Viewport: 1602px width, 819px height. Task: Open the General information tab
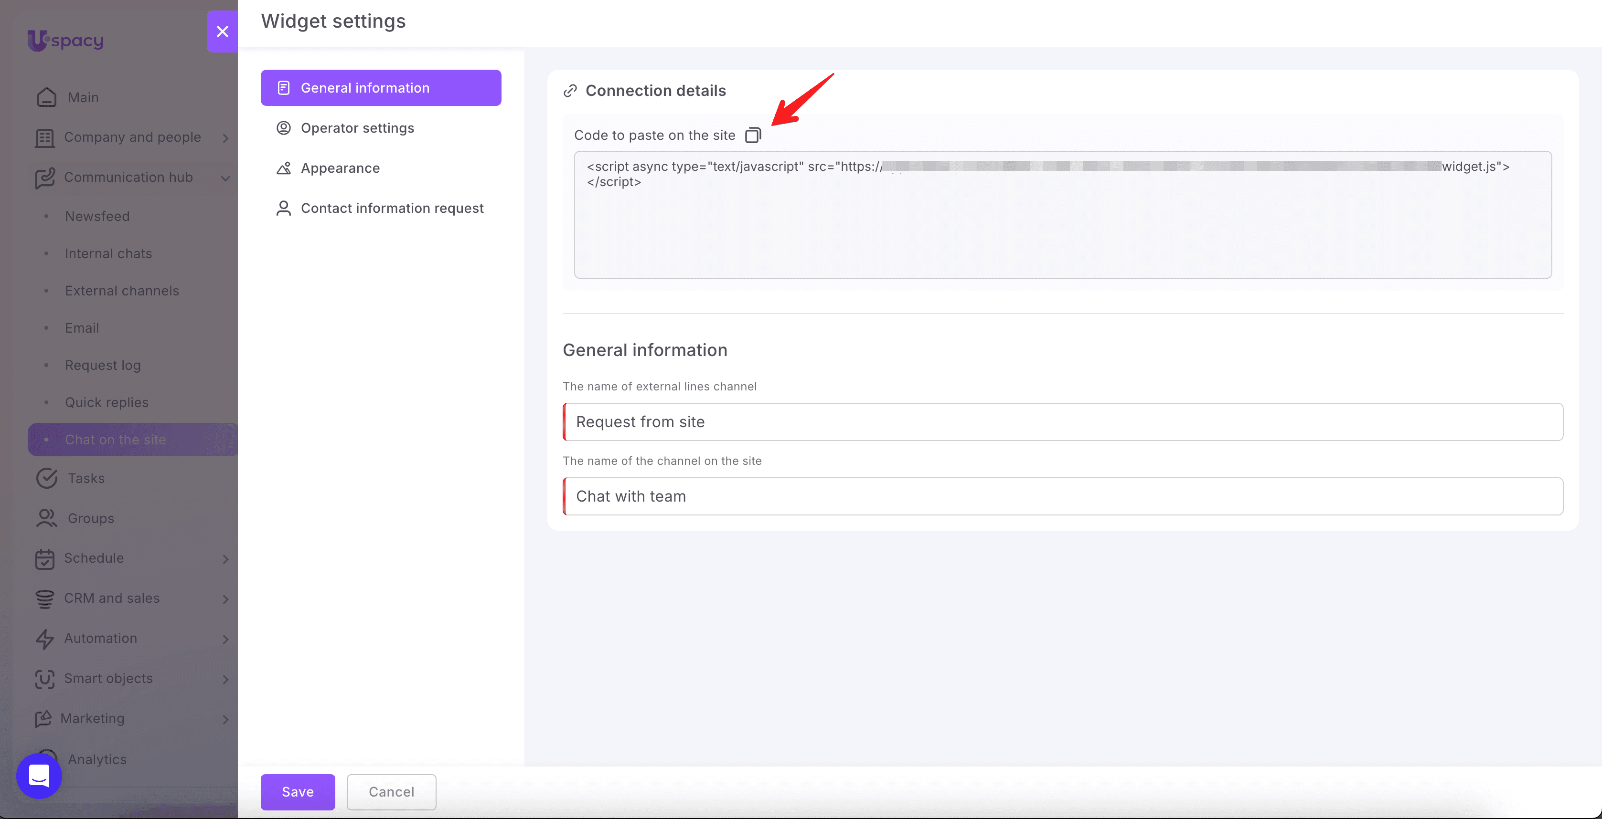coord(381,88)
